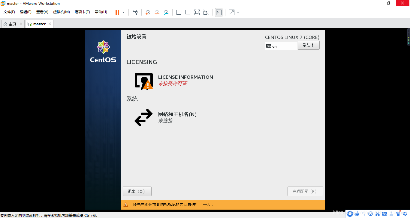This screenshot has width=410, height=218.
Task: Open 网络和主机名(N) network settings
Action: [x=165, y=117]
